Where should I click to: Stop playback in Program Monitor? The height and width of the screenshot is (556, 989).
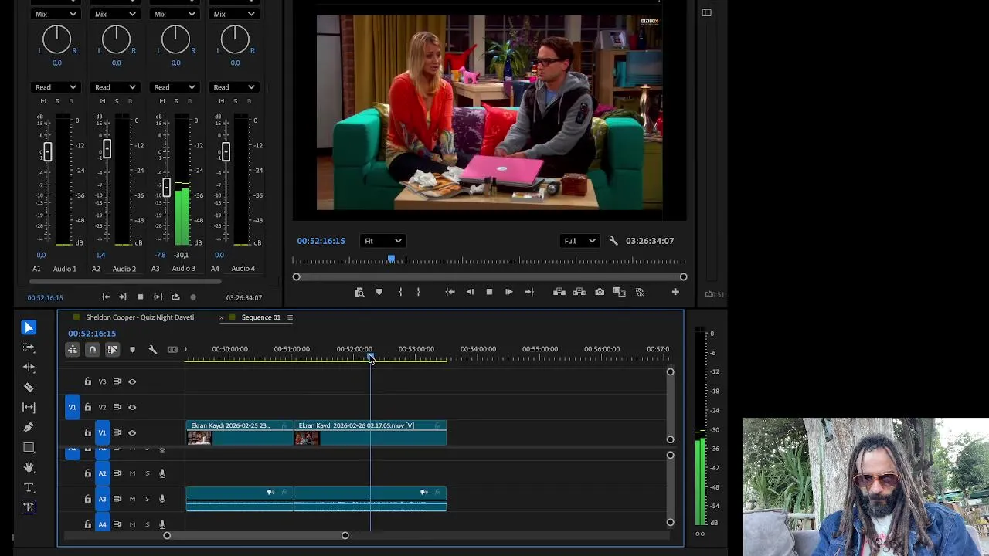click(489, 292)
